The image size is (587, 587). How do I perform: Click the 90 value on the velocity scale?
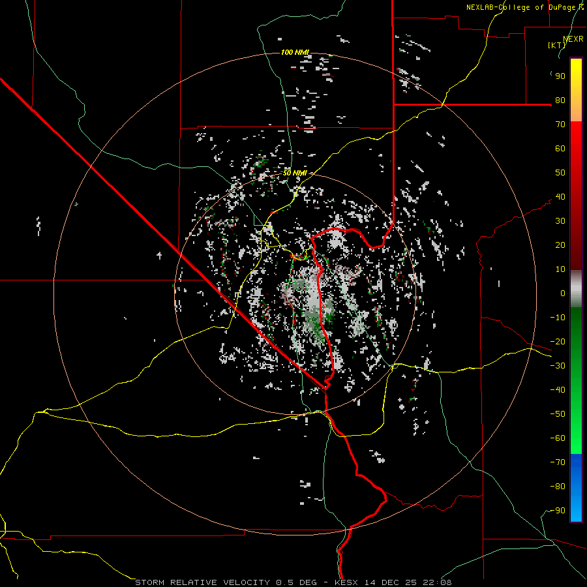560,76
